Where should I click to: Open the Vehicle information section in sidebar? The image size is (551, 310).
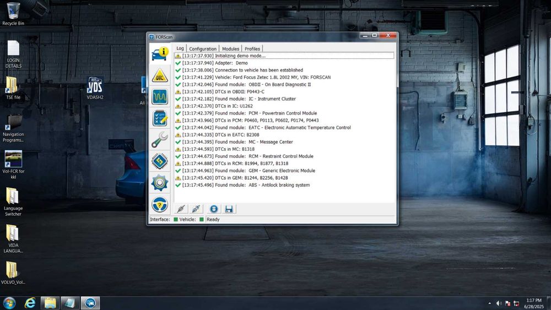click(160, 53)
